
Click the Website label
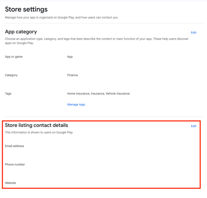(10, 183)
